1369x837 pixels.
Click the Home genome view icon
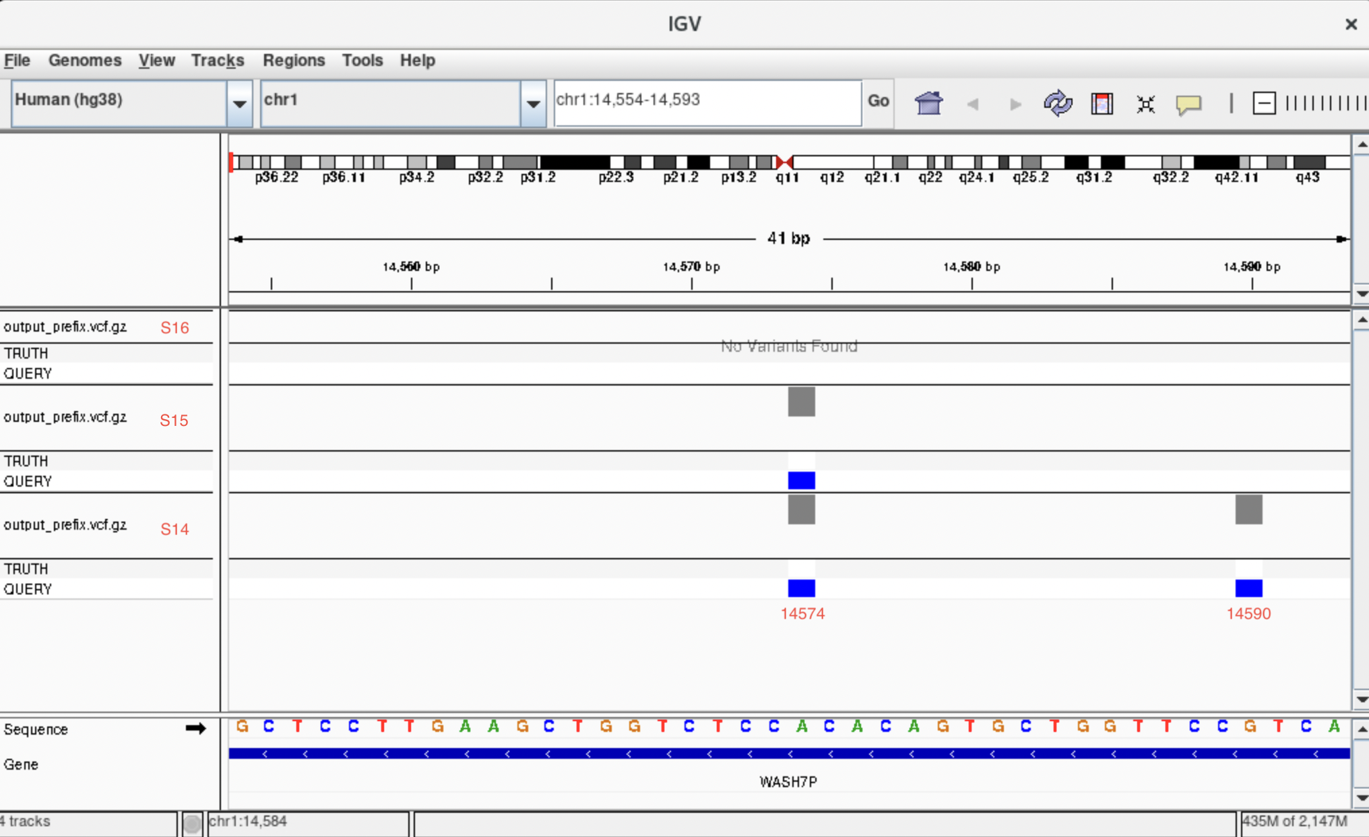pyautogui.click(x=928, y=104)
